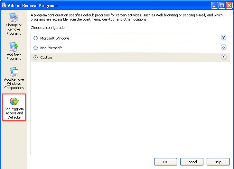The width and height of the screenshot is (234, 169).
Task: Minimize the Add or Remove Programs window
Action: (214, 5)
